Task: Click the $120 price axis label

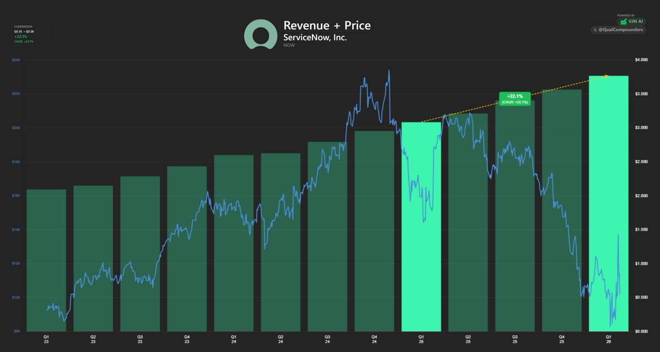Action: pos(15,263)
